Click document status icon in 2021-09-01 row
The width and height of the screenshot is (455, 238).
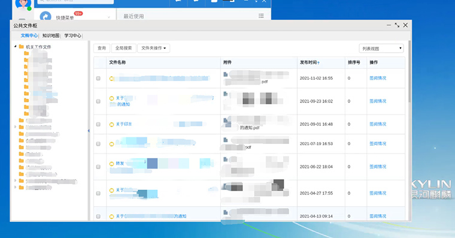point(111,125)
